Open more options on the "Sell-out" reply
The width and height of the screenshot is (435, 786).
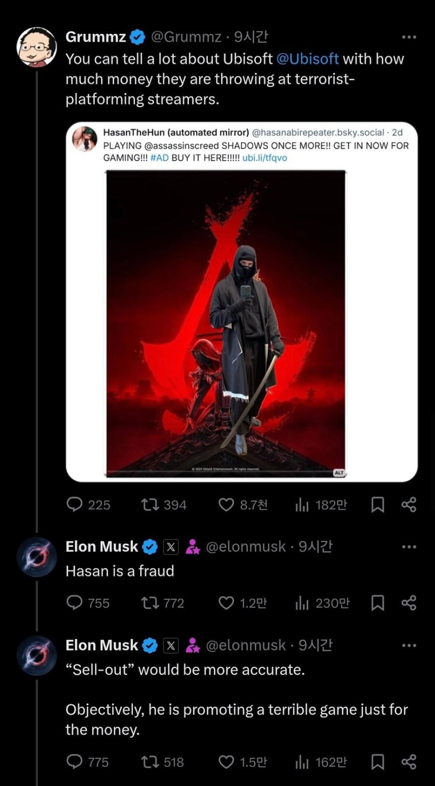click(409, 645)
